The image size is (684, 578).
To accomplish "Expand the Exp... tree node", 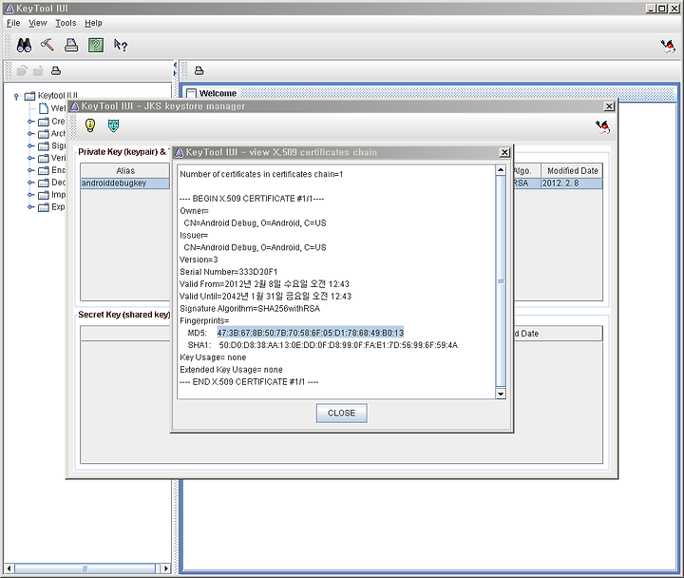I will click(30, 207).
